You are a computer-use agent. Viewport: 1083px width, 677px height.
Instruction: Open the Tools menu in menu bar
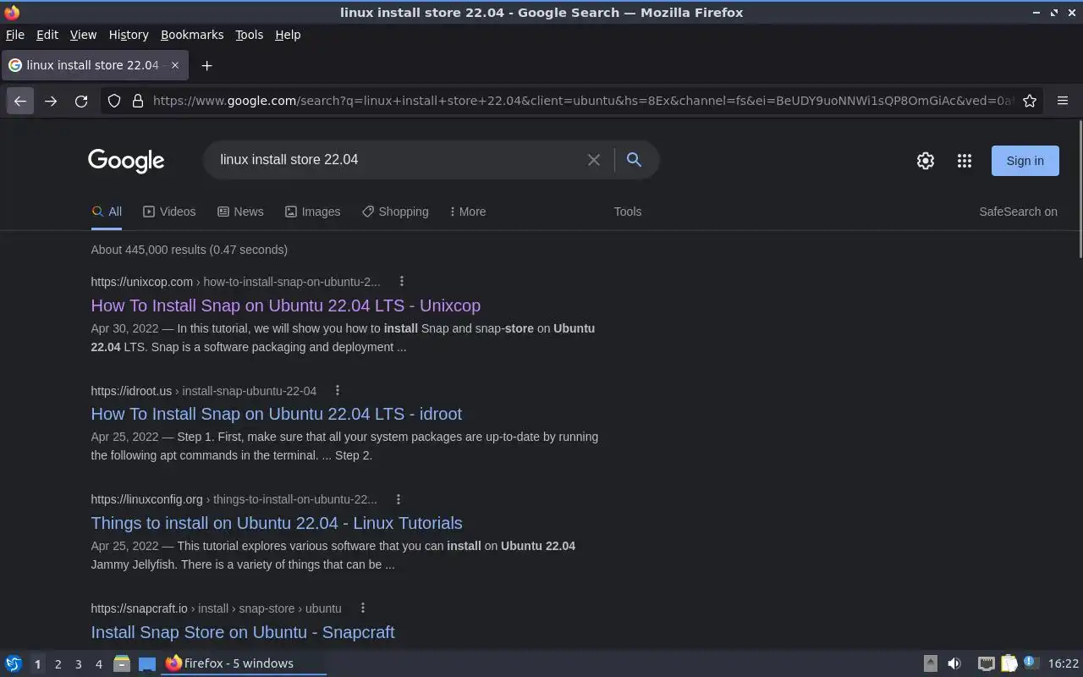pos(249,35)
